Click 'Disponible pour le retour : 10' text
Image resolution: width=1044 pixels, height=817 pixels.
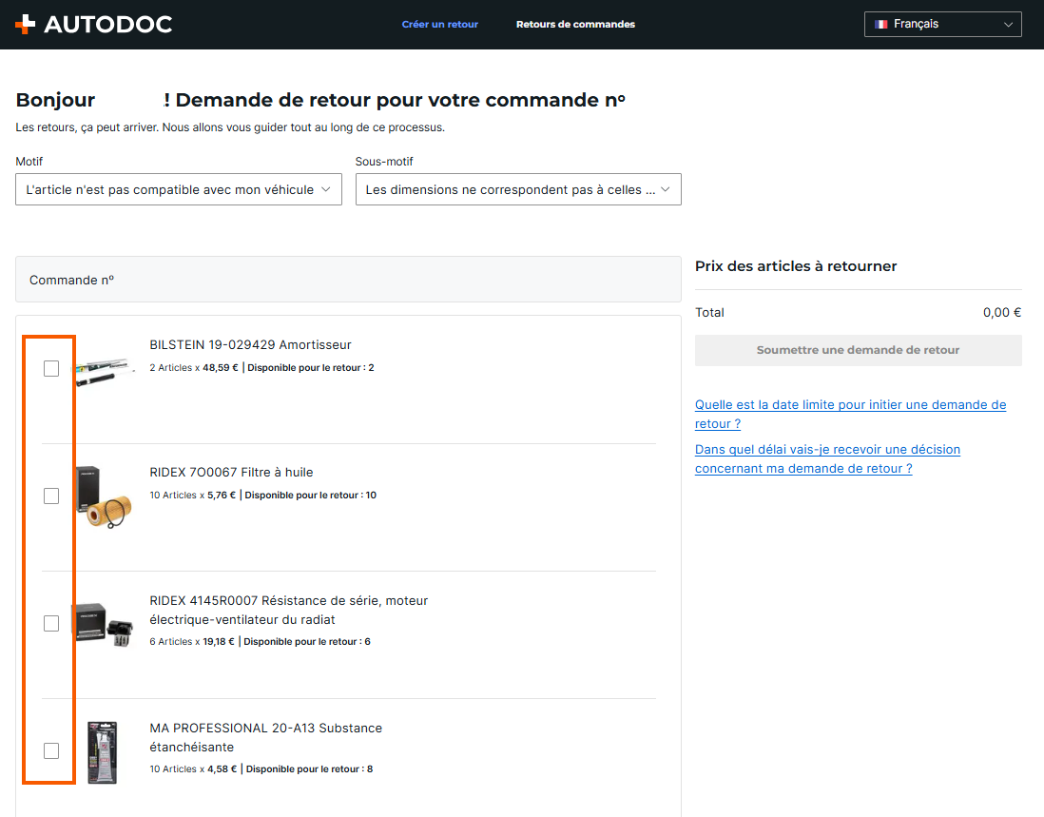click(310, 495)
